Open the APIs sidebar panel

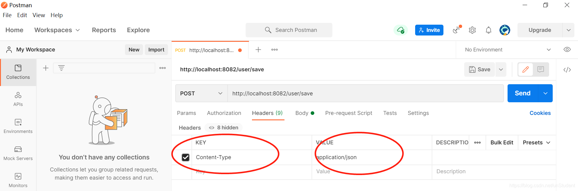pos(18,99)
